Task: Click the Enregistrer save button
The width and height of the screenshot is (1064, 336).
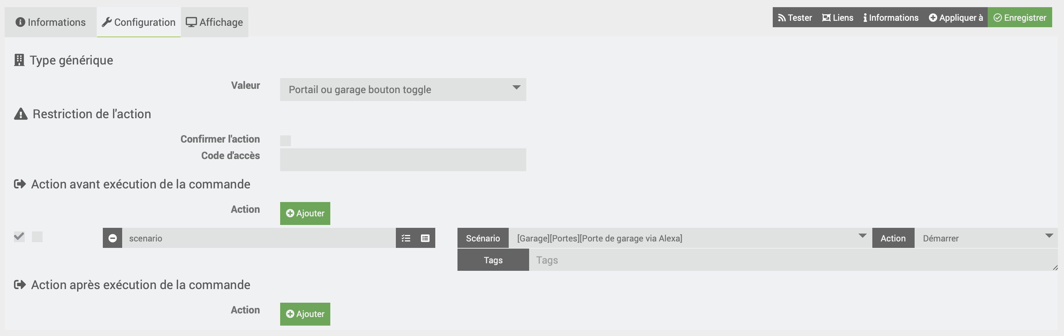Action: tap(1019, 18)
